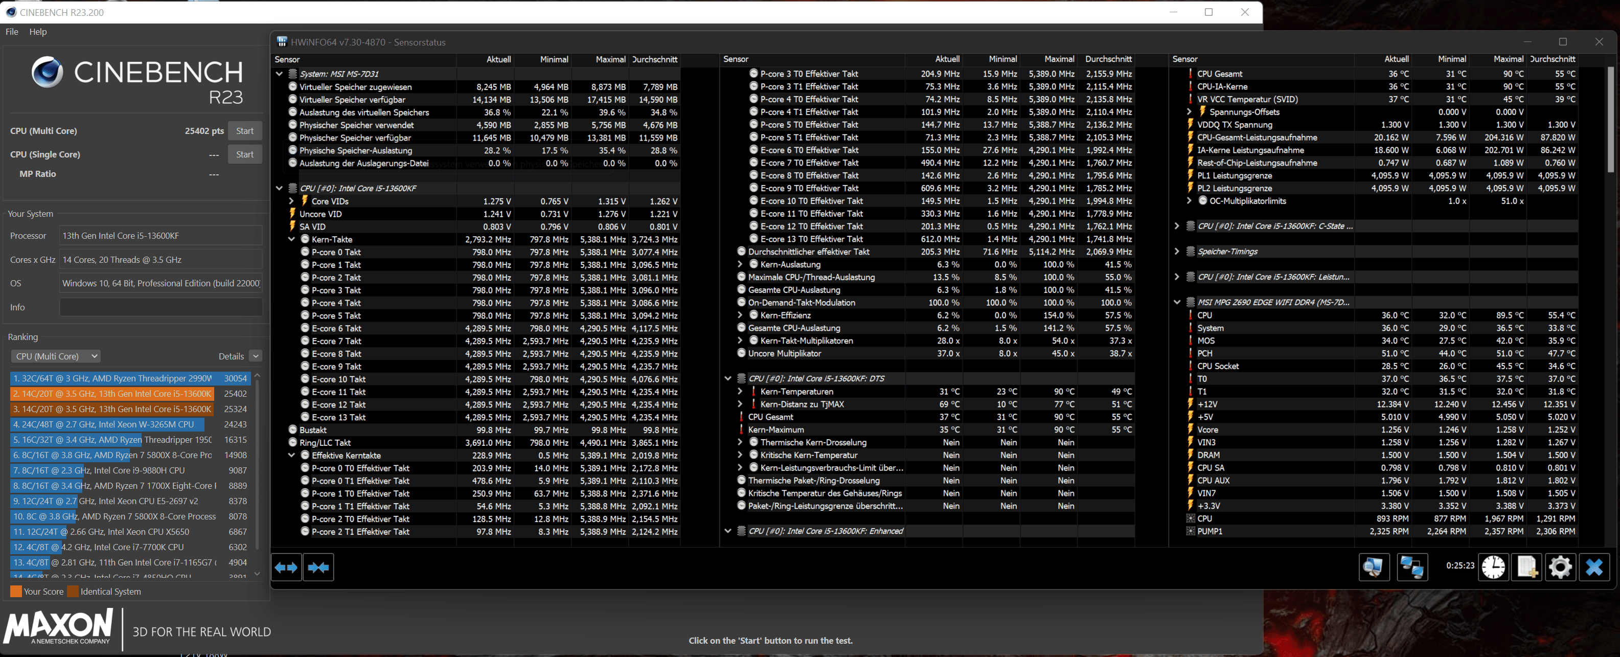Click CPU Gesamt temperature icon in third panel

click(1190, 74)
